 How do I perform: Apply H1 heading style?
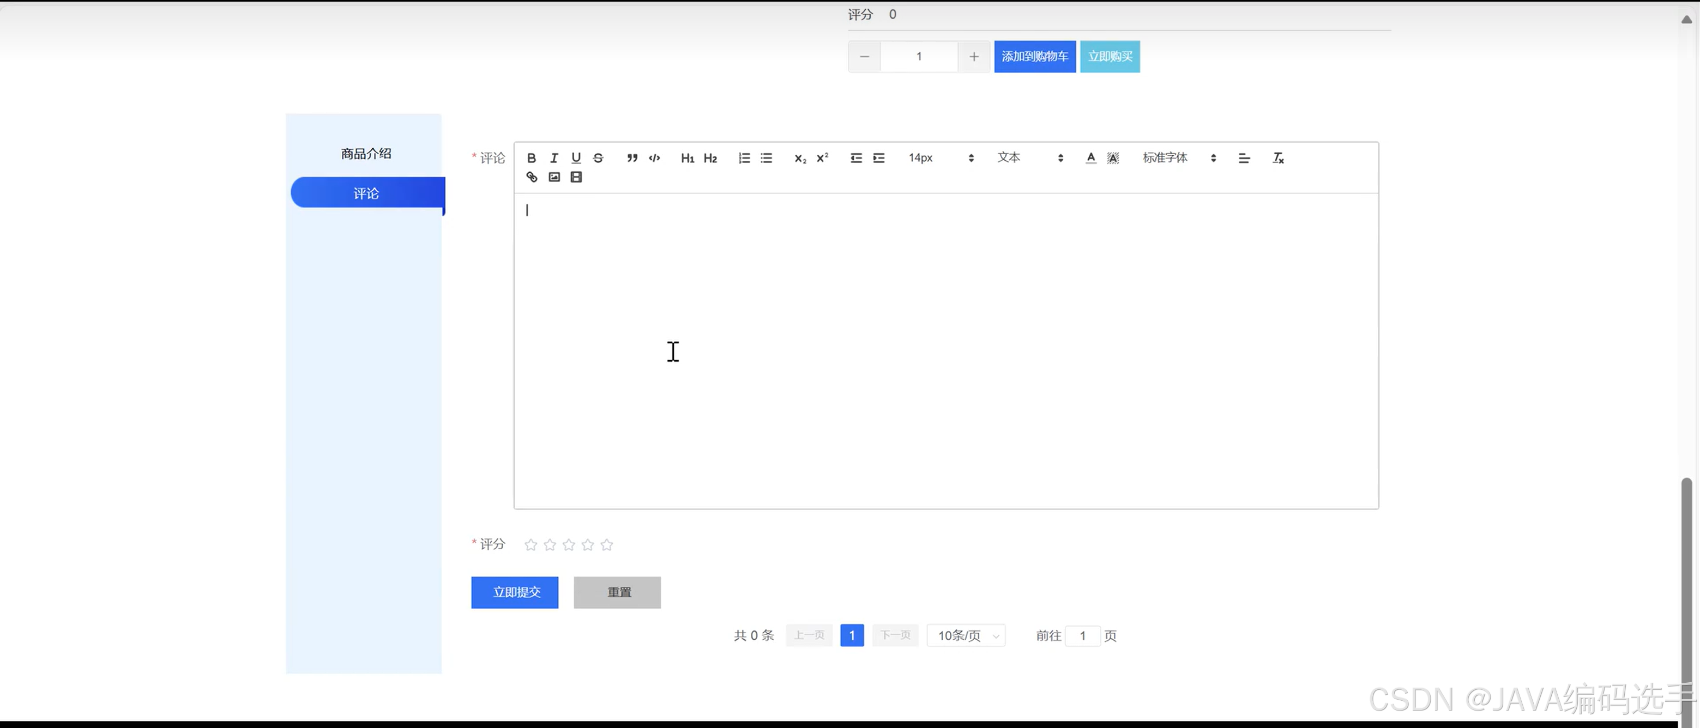pyautogui.click(x=688, y=157)
